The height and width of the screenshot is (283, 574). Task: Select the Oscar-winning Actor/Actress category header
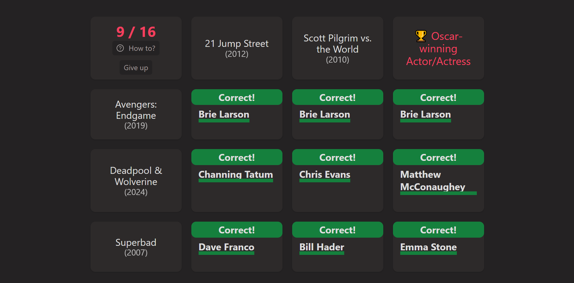(438, 48)
